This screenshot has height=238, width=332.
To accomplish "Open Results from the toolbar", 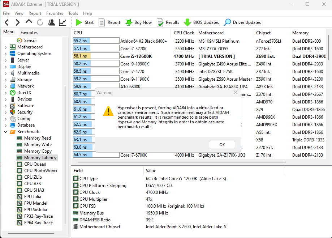I will click(x=168, y=22).
